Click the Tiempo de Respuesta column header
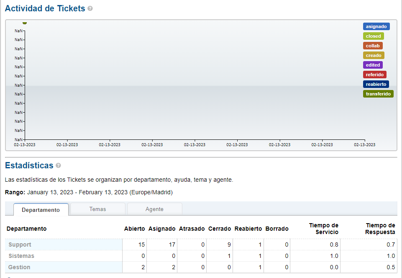The height and width of the screenshot is (278, 402). pos(380,229)
